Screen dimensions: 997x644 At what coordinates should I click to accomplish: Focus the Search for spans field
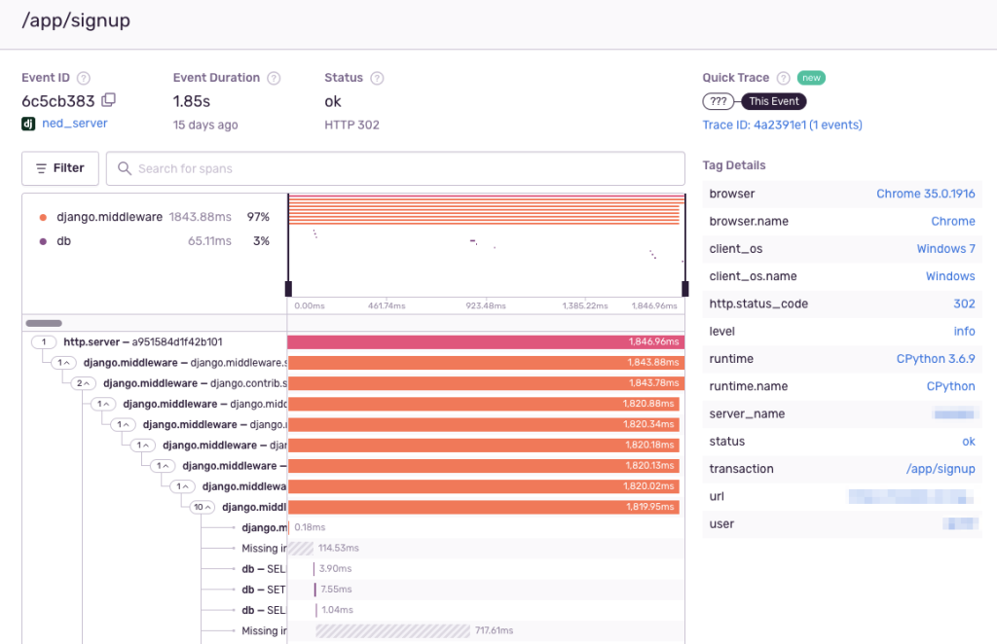(409, 168)
